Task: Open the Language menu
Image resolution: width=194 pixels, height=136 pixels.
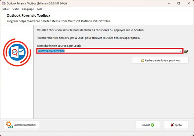Action: pos(28,9)
